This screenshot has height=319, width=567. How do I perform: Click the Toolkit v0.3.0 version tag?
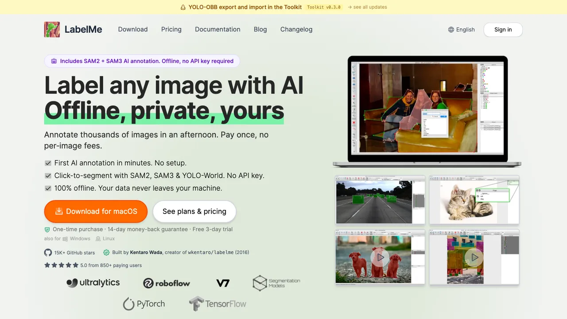click(x=324, y=7)
